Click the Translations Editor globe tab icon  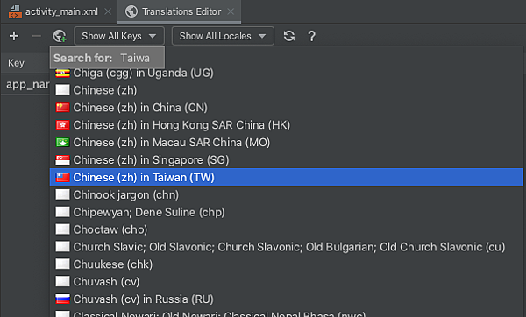[x=131, y=11]
